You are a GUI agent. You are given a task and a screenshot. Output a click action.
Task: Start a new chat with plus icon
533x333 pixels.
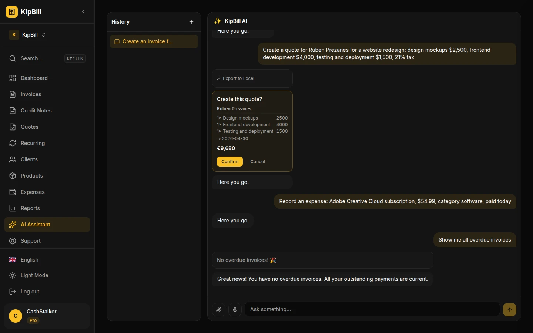pyautogui.click(x=191, y=22)
